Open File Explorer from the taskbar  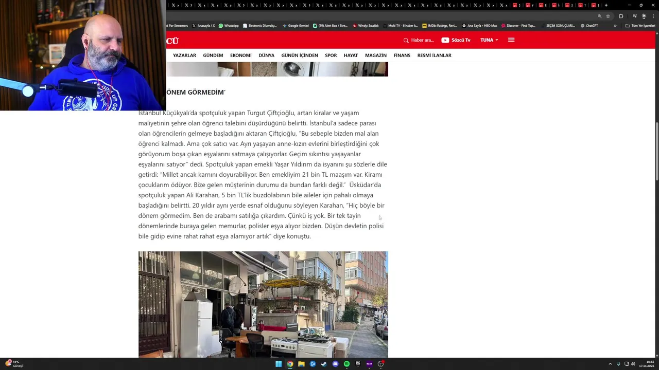pyautogui.click(x=301, y=364)
